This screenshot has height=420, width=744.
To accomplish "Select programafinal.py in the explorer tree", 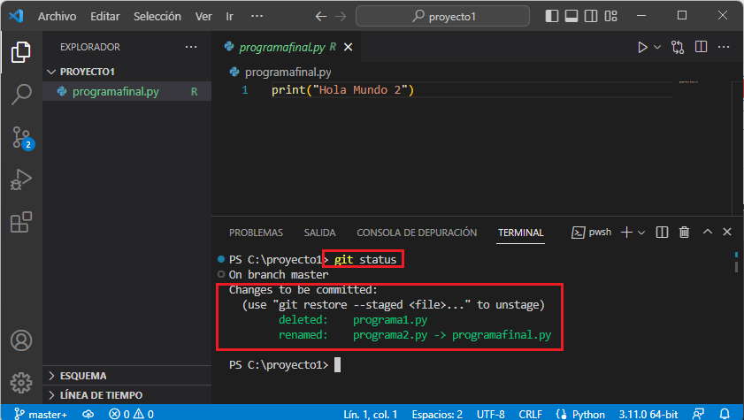I will [127, 91].
